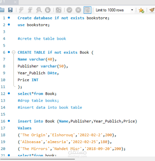Click the statement marker dot on line 12
This screenshot has height=161, width=155.
click(9, 93)
